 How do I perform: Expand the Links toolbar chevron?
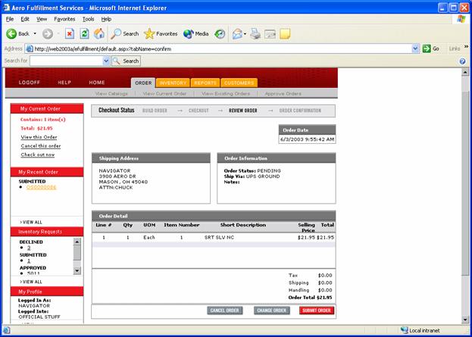tap(466, 47)
